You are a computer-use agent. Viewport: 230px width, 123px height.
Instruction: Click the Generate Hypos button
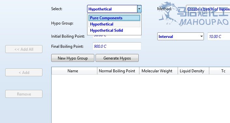pos(117,58)
